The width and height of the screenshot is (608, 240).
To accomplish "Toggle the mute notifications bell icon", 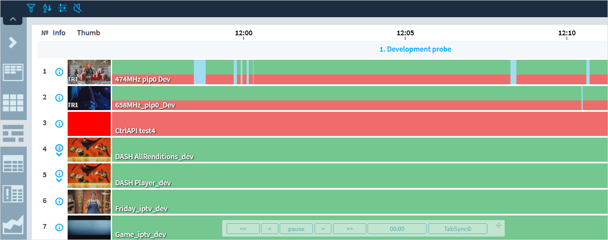I will click(x=78, y=8).
